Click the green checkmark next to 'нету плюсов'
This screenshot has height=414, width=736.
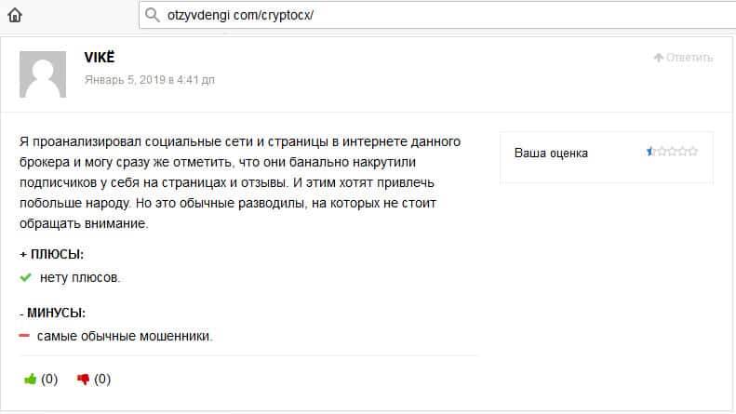coord(25,277)
